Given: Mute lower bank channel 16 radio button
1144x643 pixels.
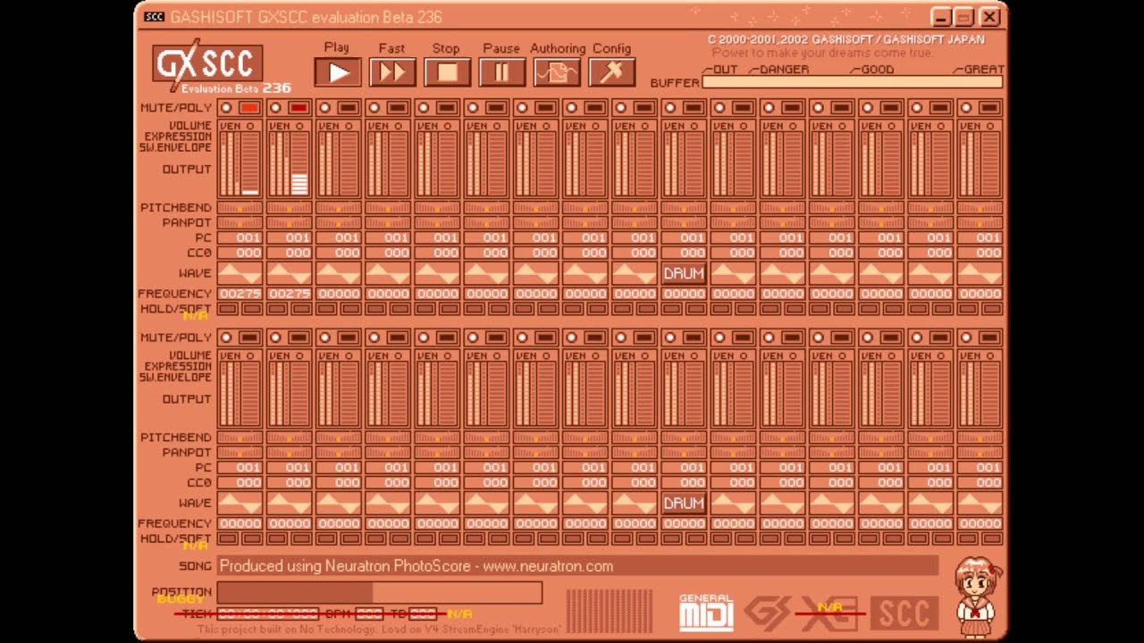Looking at the screenshot, I should pos(965,338).
